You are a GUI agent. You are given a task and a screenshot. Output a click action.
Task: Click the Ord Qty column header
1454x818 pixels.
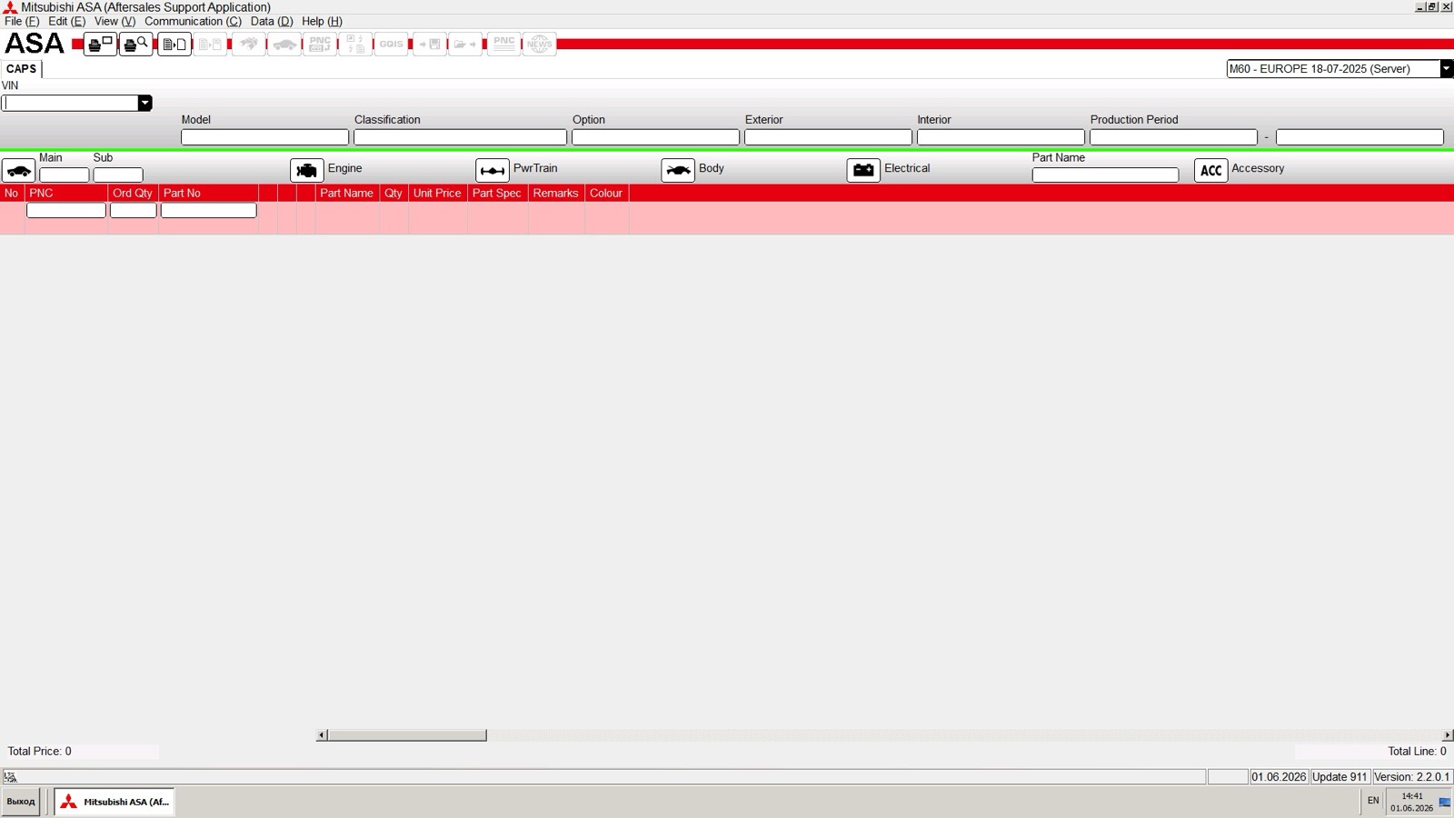133,194
